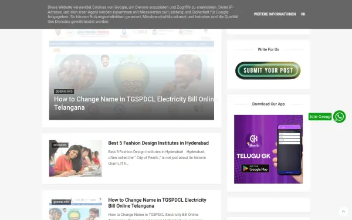Image resolution: width=352 pixels, height=220 pixels.
Task: Click the Submit Your Post button
Action: click(x=268, y=70)
